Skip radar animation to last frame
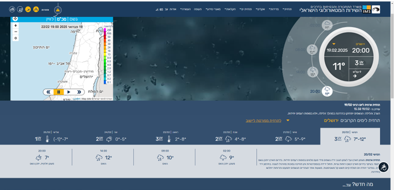Image resolution: width=394 pixels, height=190 pixels. click(79, 92)
